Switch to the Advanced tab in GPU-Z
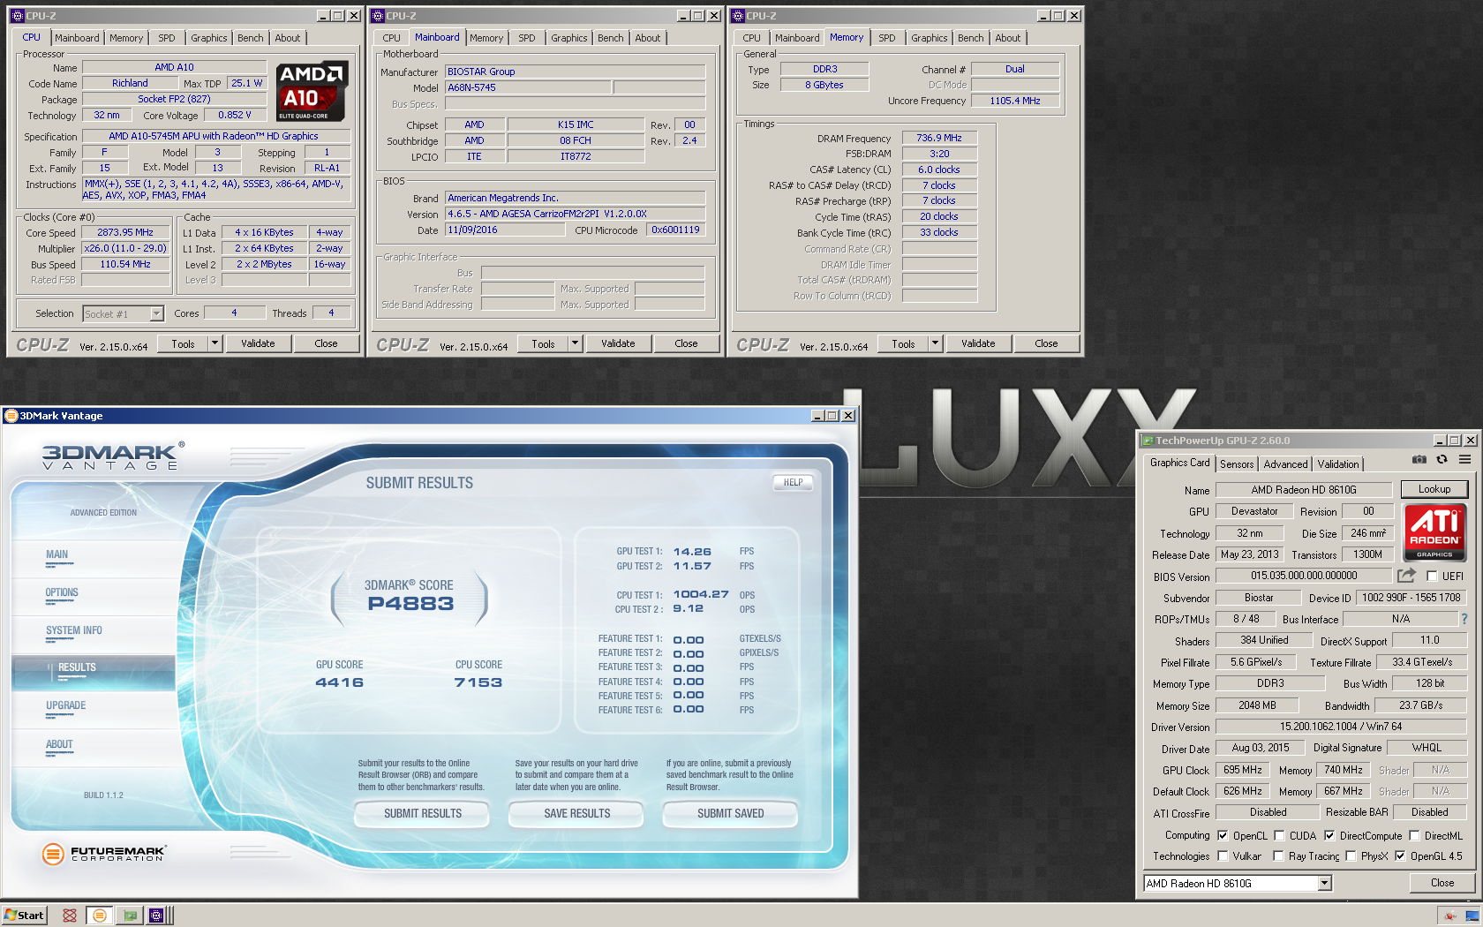Image resolution: width=1483 pixels, height=927 pixels. [1285, 463]
